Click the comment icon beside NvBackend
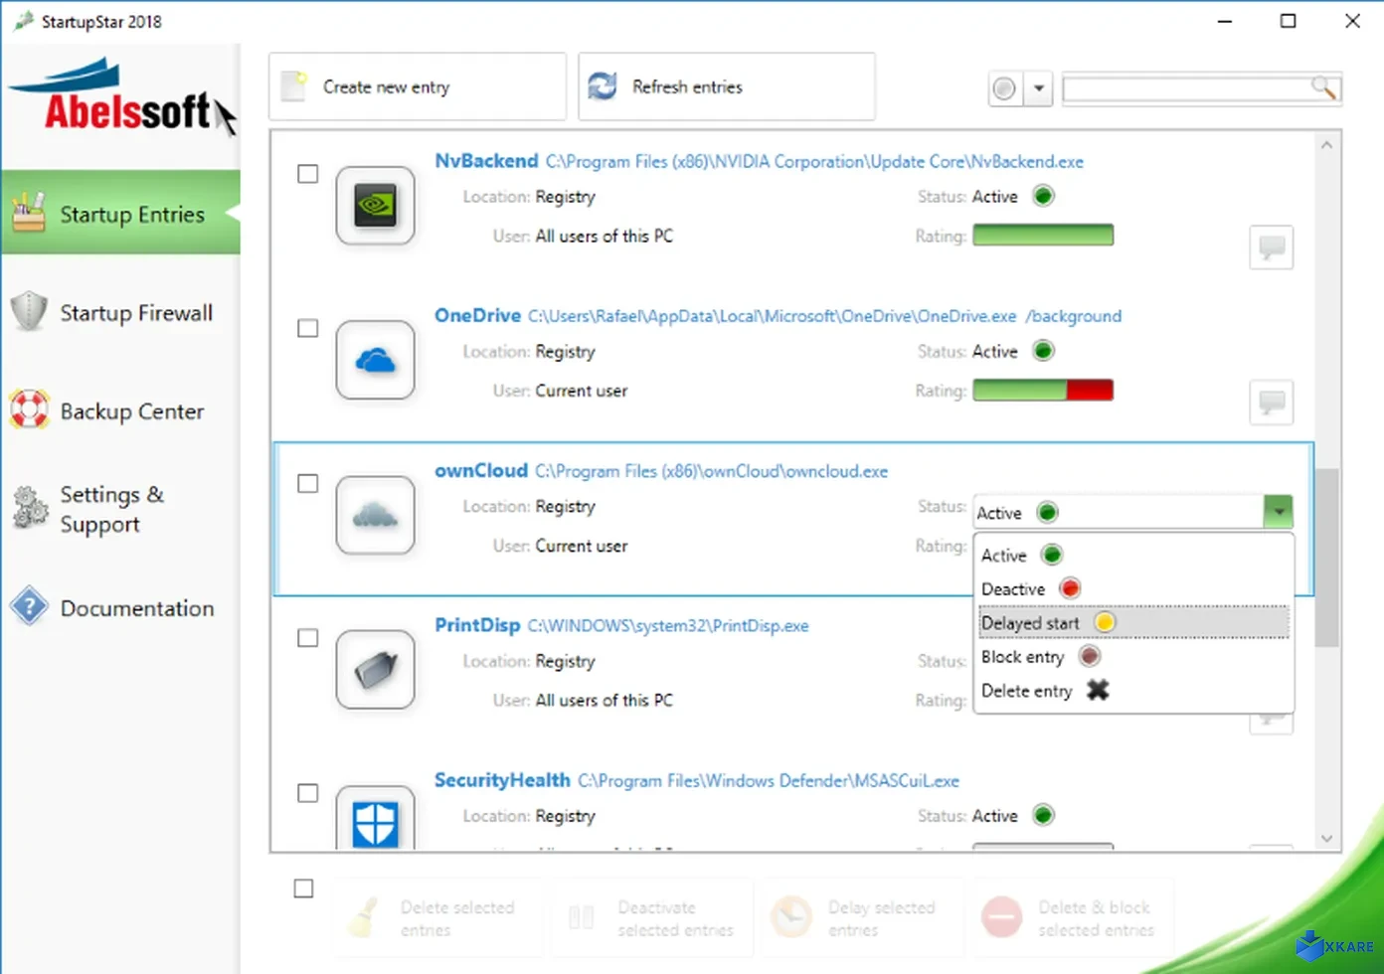Screen dimensions: 1384x974 pos(1271,247)
